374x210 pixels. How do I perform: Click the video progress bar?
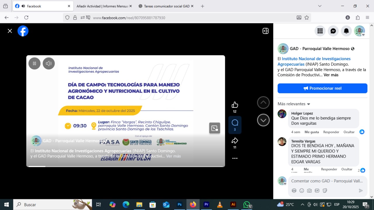[x=126, y=166]
